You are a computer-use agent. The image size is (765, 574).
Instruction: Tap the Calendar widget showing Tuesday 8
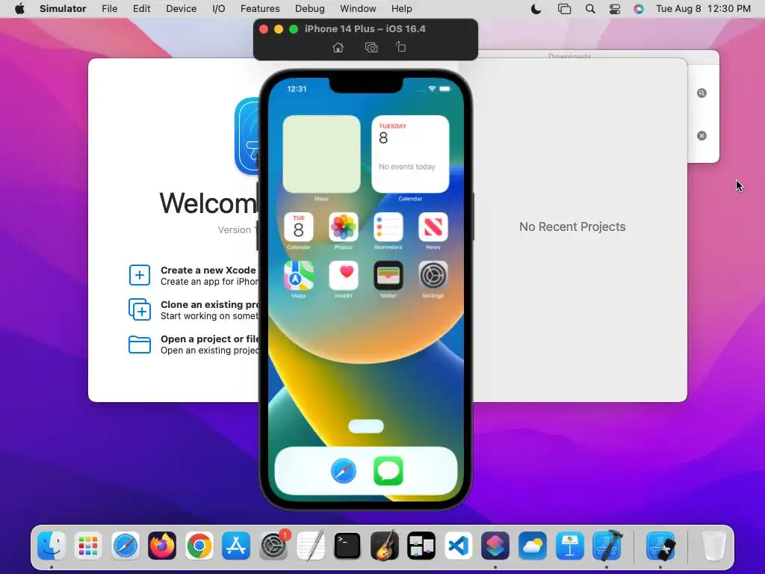click(x=410, y=154)
